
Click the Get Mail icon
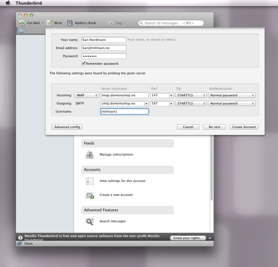pos(22,23)
